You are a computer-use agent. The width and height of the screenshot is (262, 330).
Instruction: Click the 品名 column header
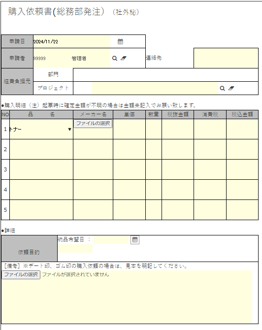(x=41, y=114)
